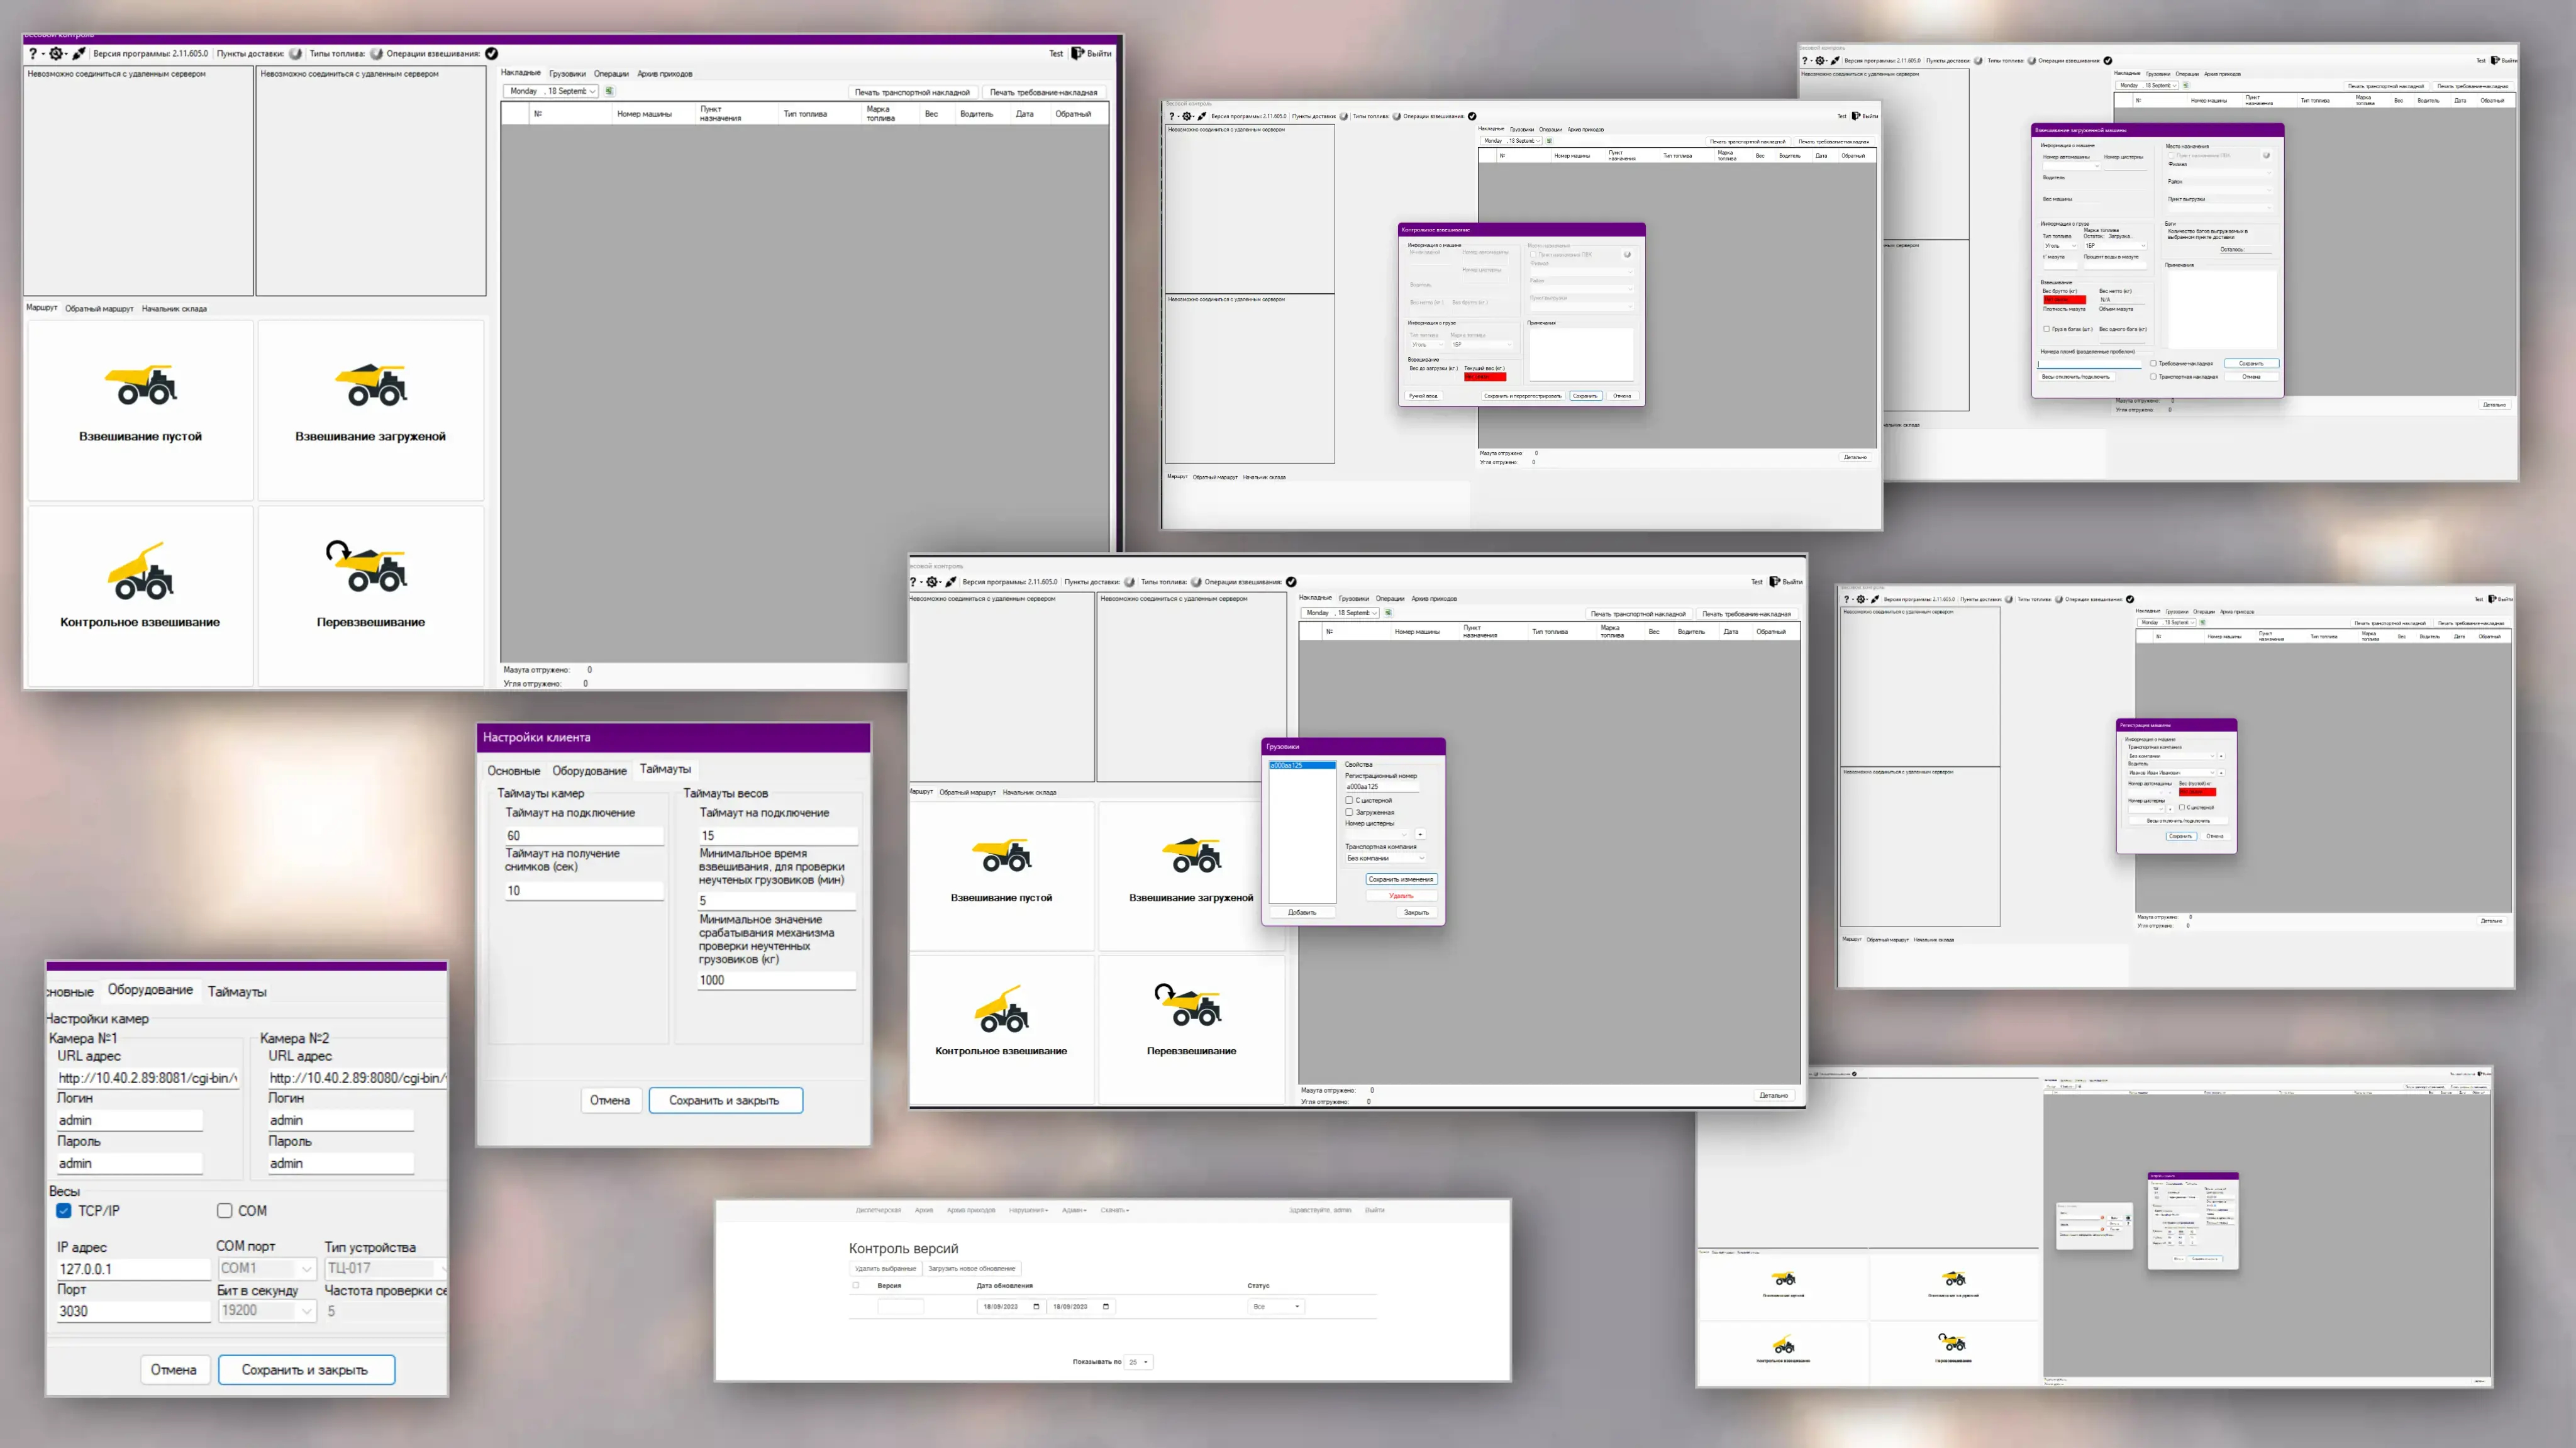Open 'Транспортная компания' dropdown showing Без компании

tap(1385, 858)
